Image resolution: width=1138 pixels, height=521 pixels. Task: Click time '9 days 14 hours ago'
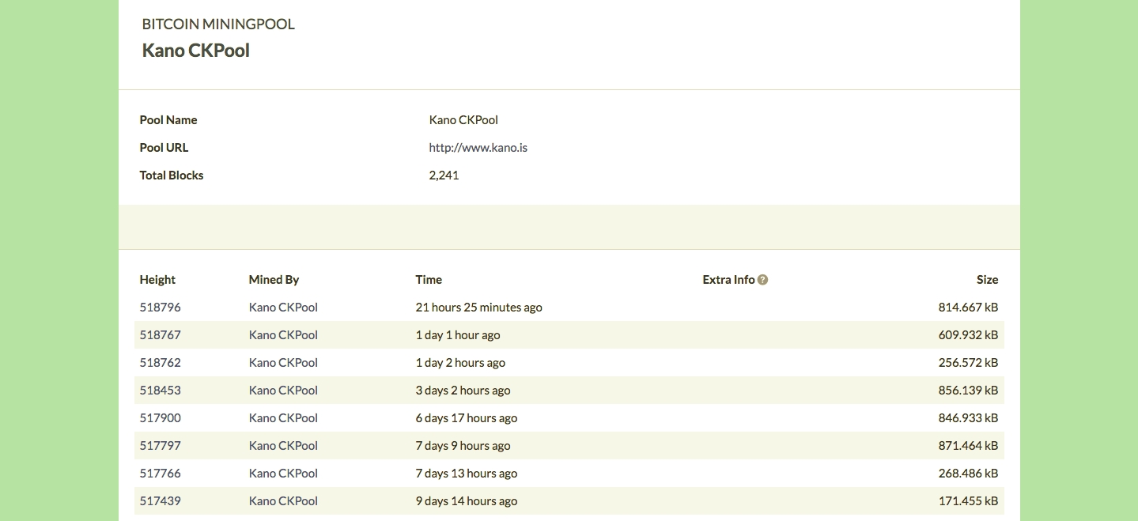(x=467, y=501)
